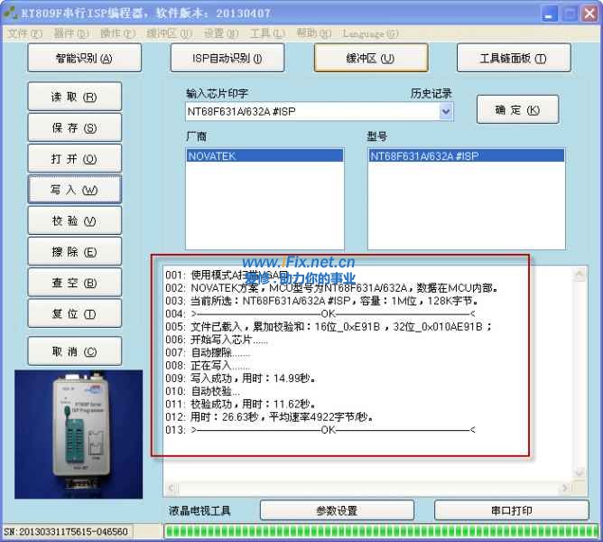The width and height of the screenshot is (603, 542).
Task: Open the Language(G) menu
Action: [370, 33]
